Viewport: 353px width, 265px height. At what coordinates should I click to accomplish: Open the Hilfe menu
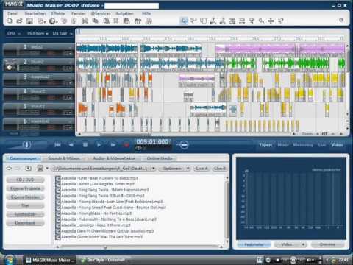coord(146,13)
